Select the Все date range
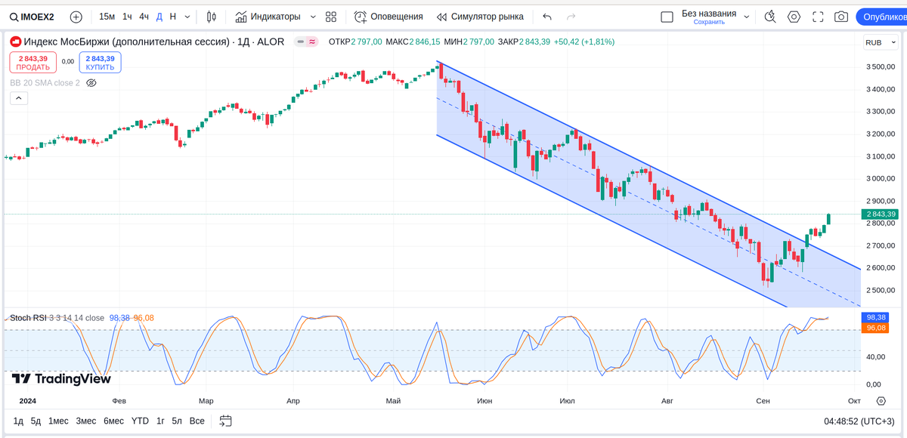907x438 pixels. point(197,421)
